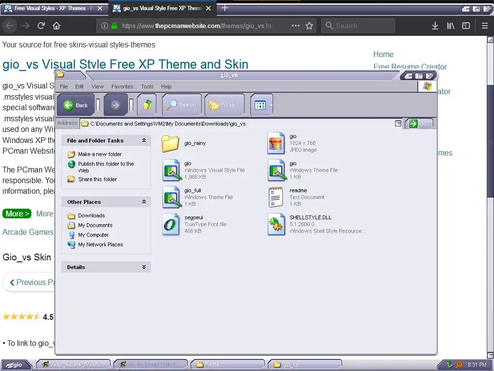494x371 pixels.
Task: Click the Arcade Games link on webpage
Action: 28,232
